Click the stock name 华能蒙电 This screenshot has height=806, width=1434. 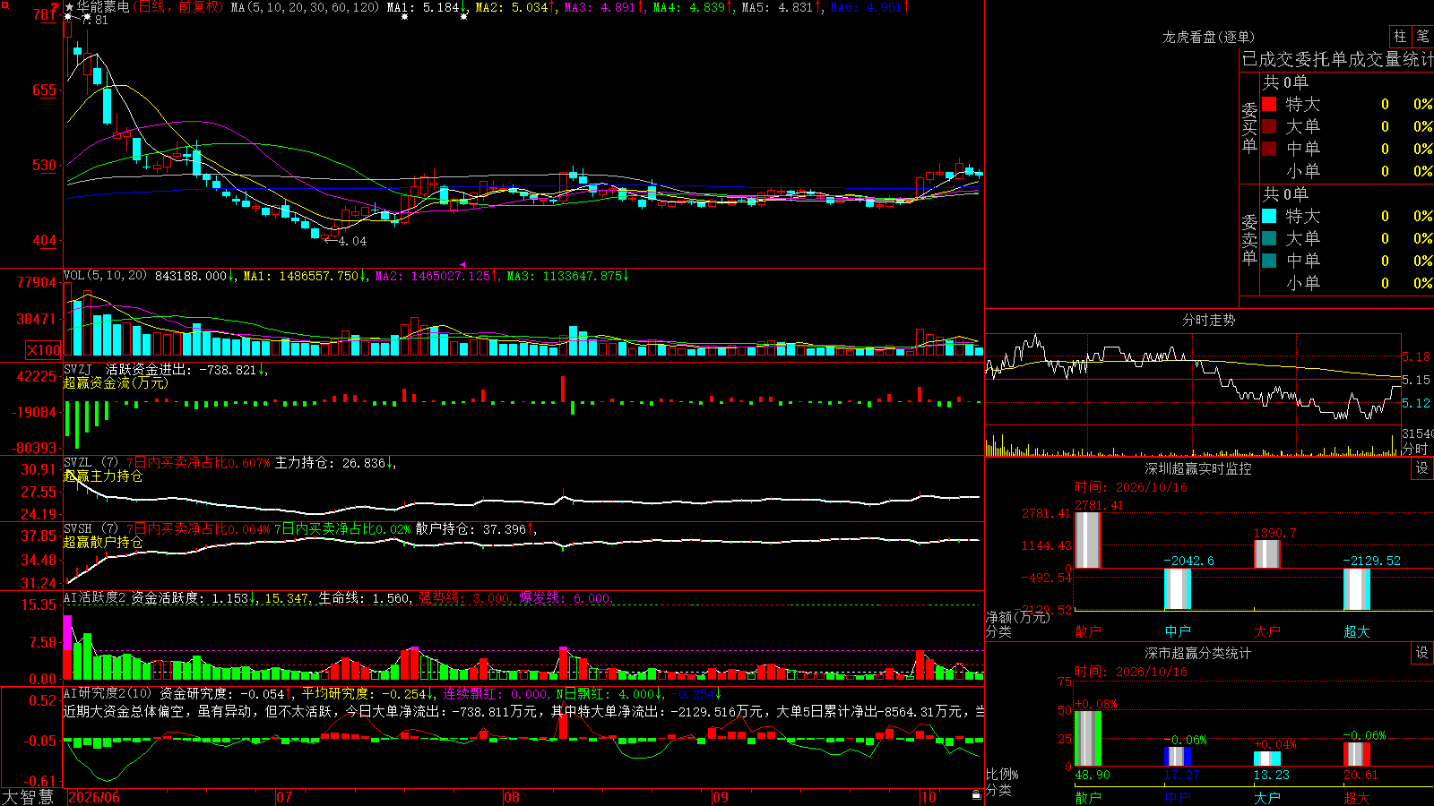tap(103, 7)
